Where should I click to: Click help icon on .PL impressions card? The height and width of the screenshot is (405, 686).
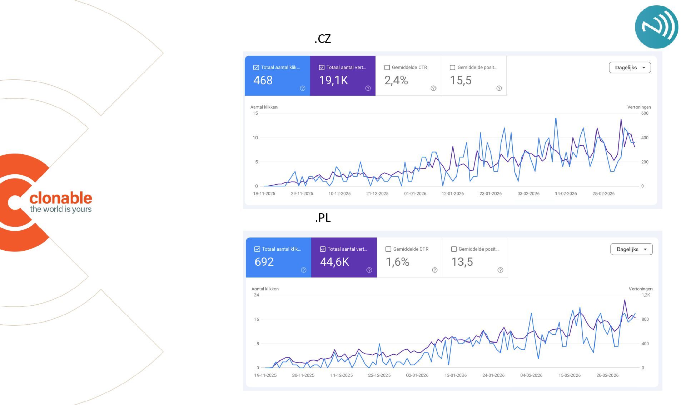(369, 270)
